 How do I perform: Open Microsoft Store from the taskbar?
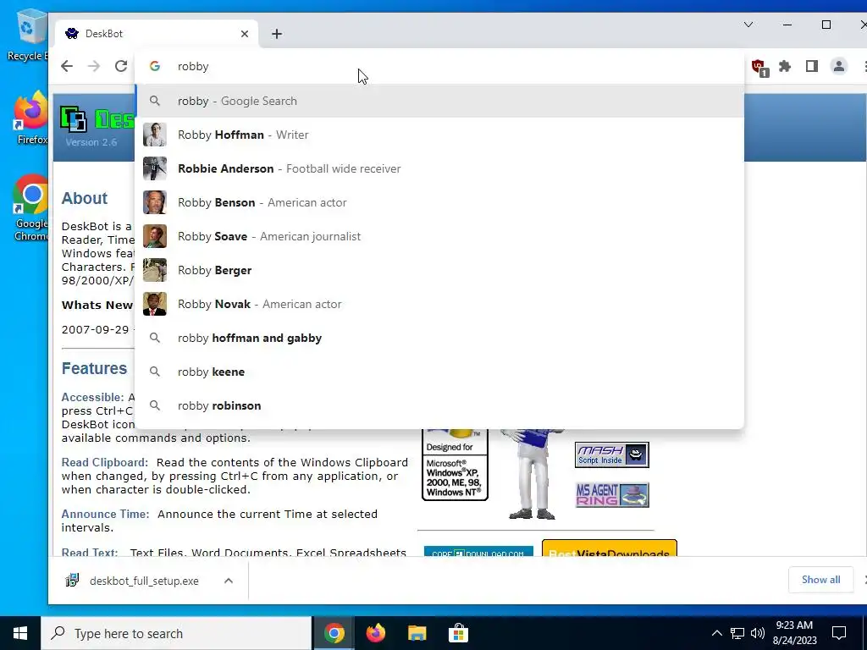458,633
